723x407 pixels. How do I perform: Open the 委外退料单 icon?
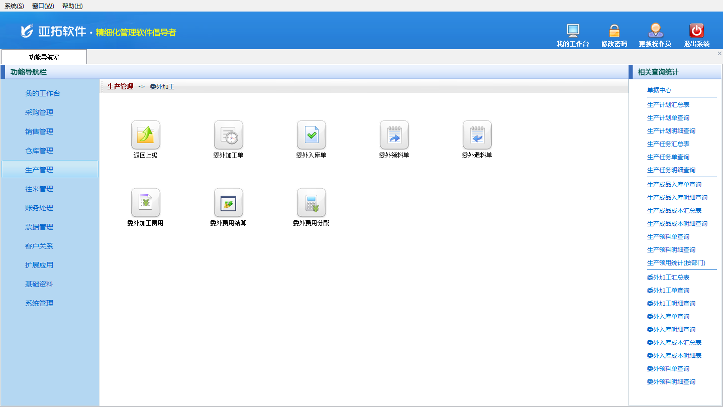click(477, 135)
